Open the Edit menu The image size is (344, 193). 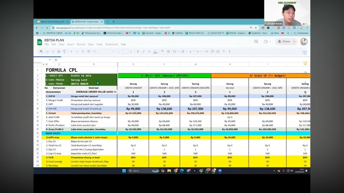(54, 44)
